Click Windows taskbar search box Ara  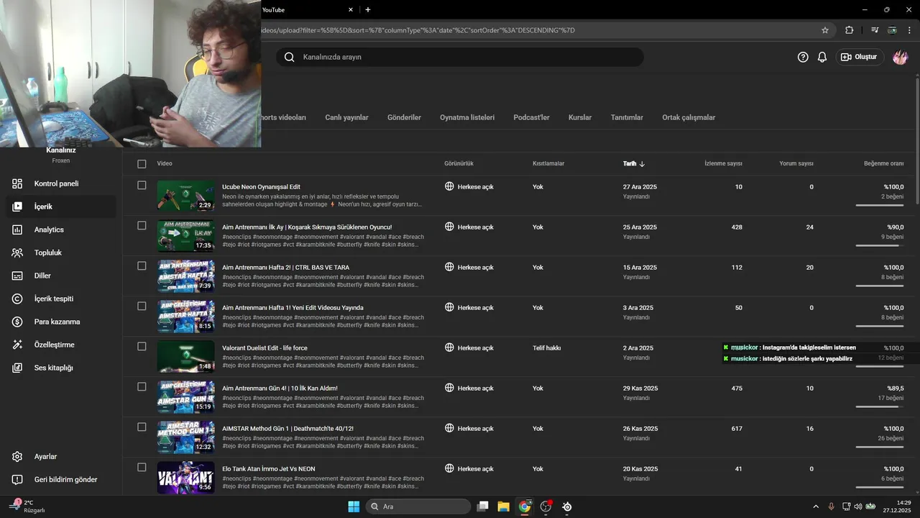click(x=418, y=506)
